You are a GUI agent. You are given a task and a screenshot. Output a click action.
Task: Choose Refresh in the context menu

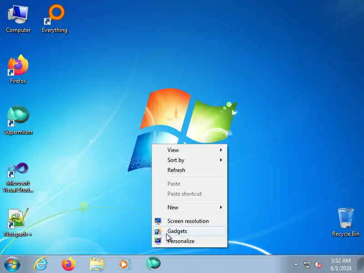click(x=189, y=170)
